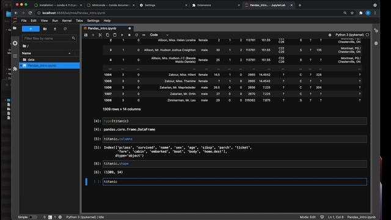The width and height of the screenshot is (391, 220).
Task: Click the titanic input cell editor
Action: pos(235,182)
